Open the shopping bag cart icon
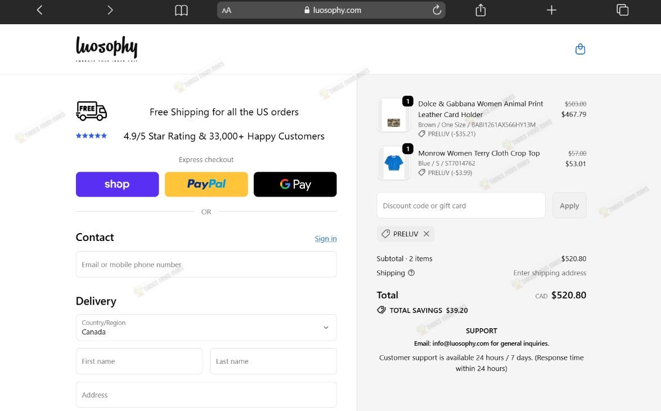Viewport: 661px width, 411px height. (580, 49)
